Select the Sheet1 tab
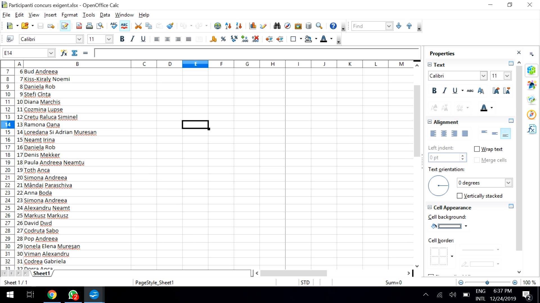 click(x=42, y=273)
